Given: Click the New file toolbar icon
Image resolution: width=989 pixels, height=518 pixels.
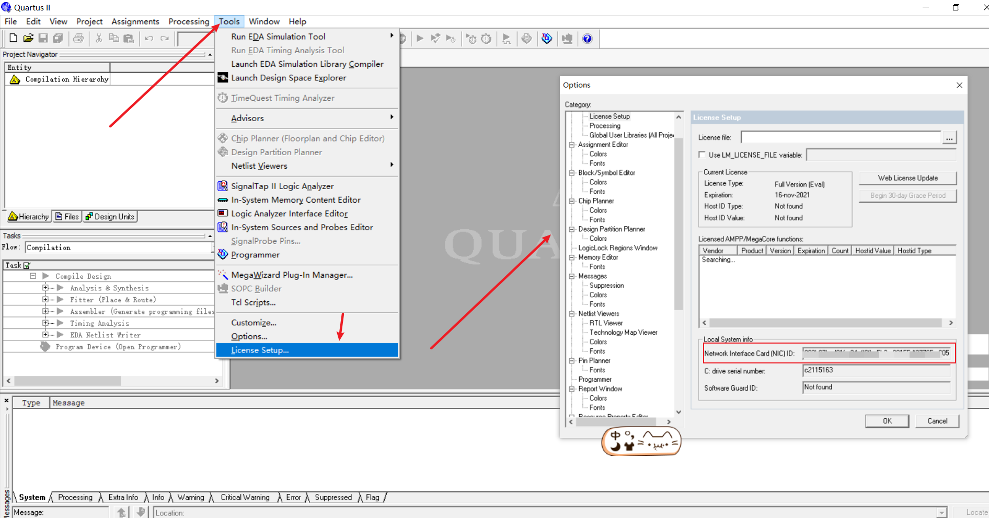Looking at the screenshot, I should click(x=14, y=38).
